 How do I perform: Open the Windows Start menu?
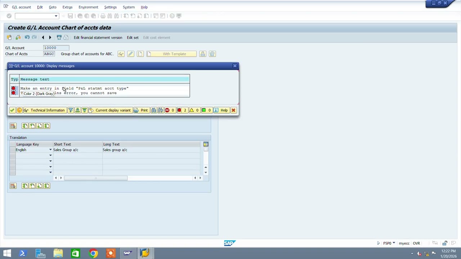point(7,253)
